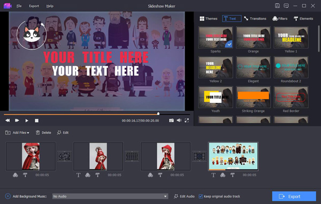
Task: Select the Yellow 2 text style
Action: click(x=216, y=67)
